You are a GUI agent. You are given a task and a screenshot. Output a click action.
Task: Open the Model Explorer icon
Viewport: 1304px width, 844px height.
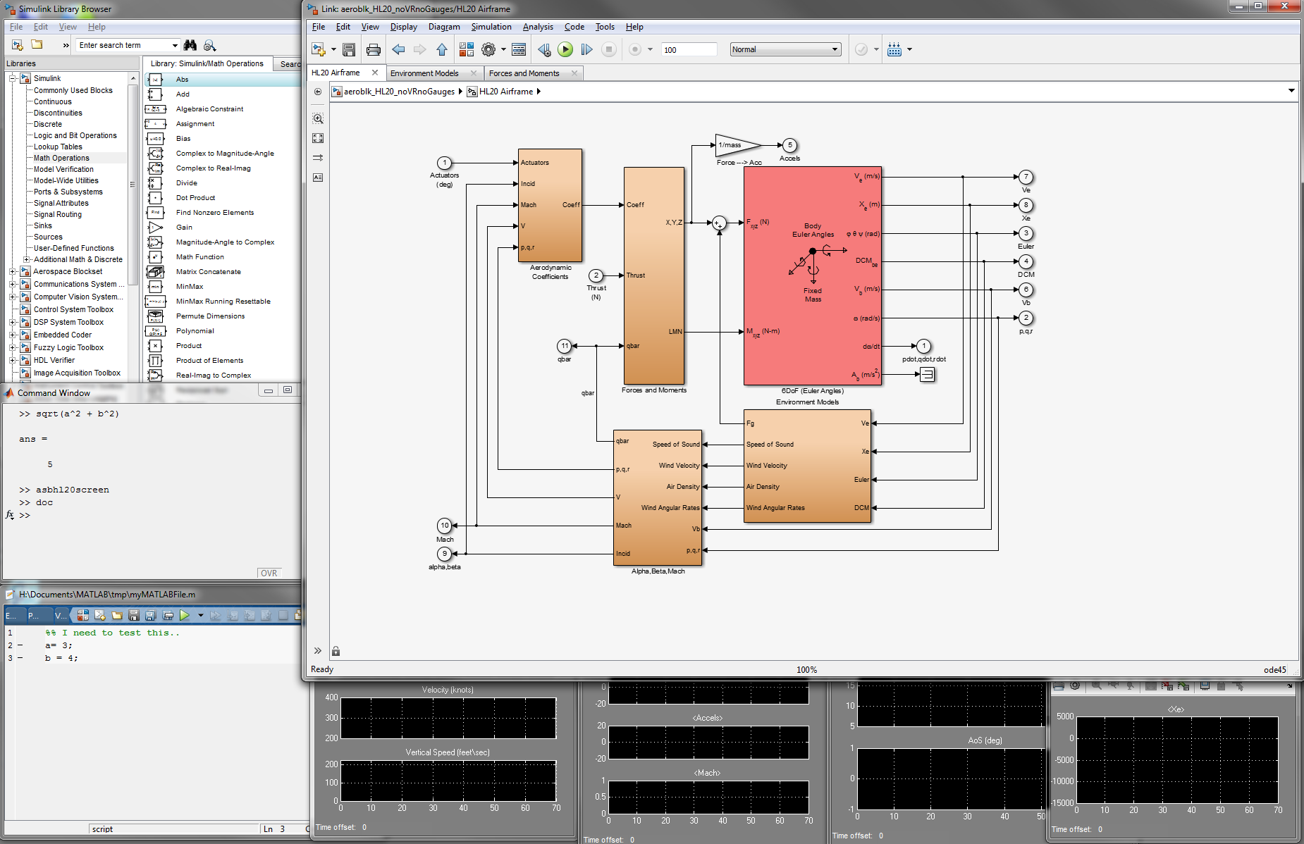pos(519,49)
